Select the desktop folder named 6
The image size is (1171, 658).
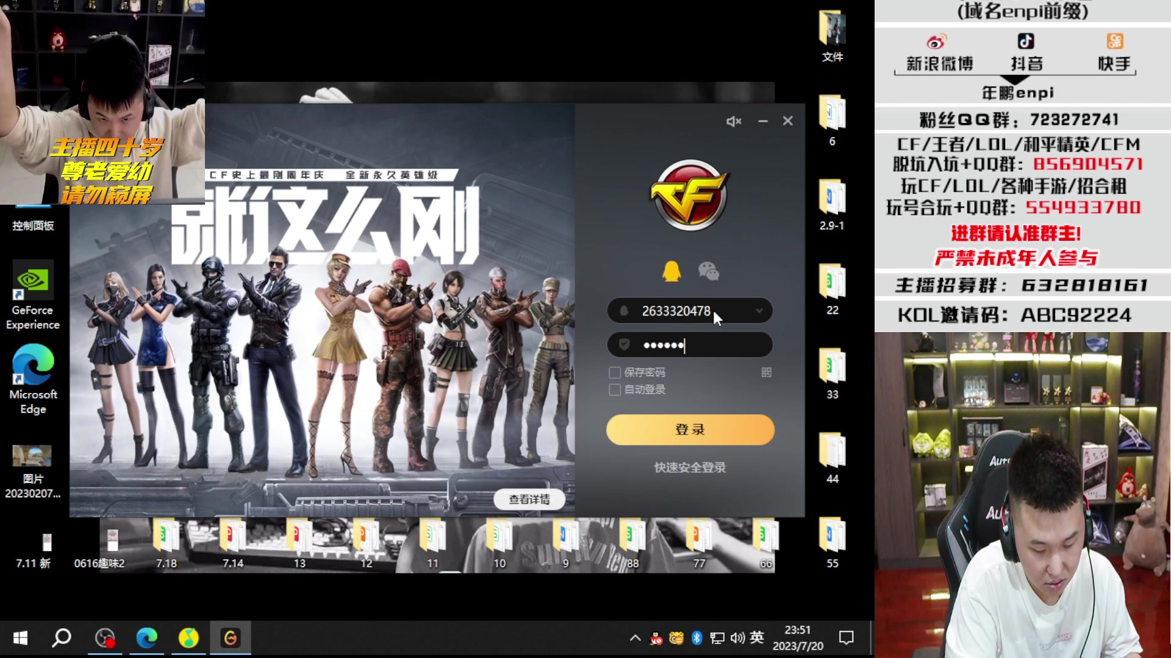(833, 121)
